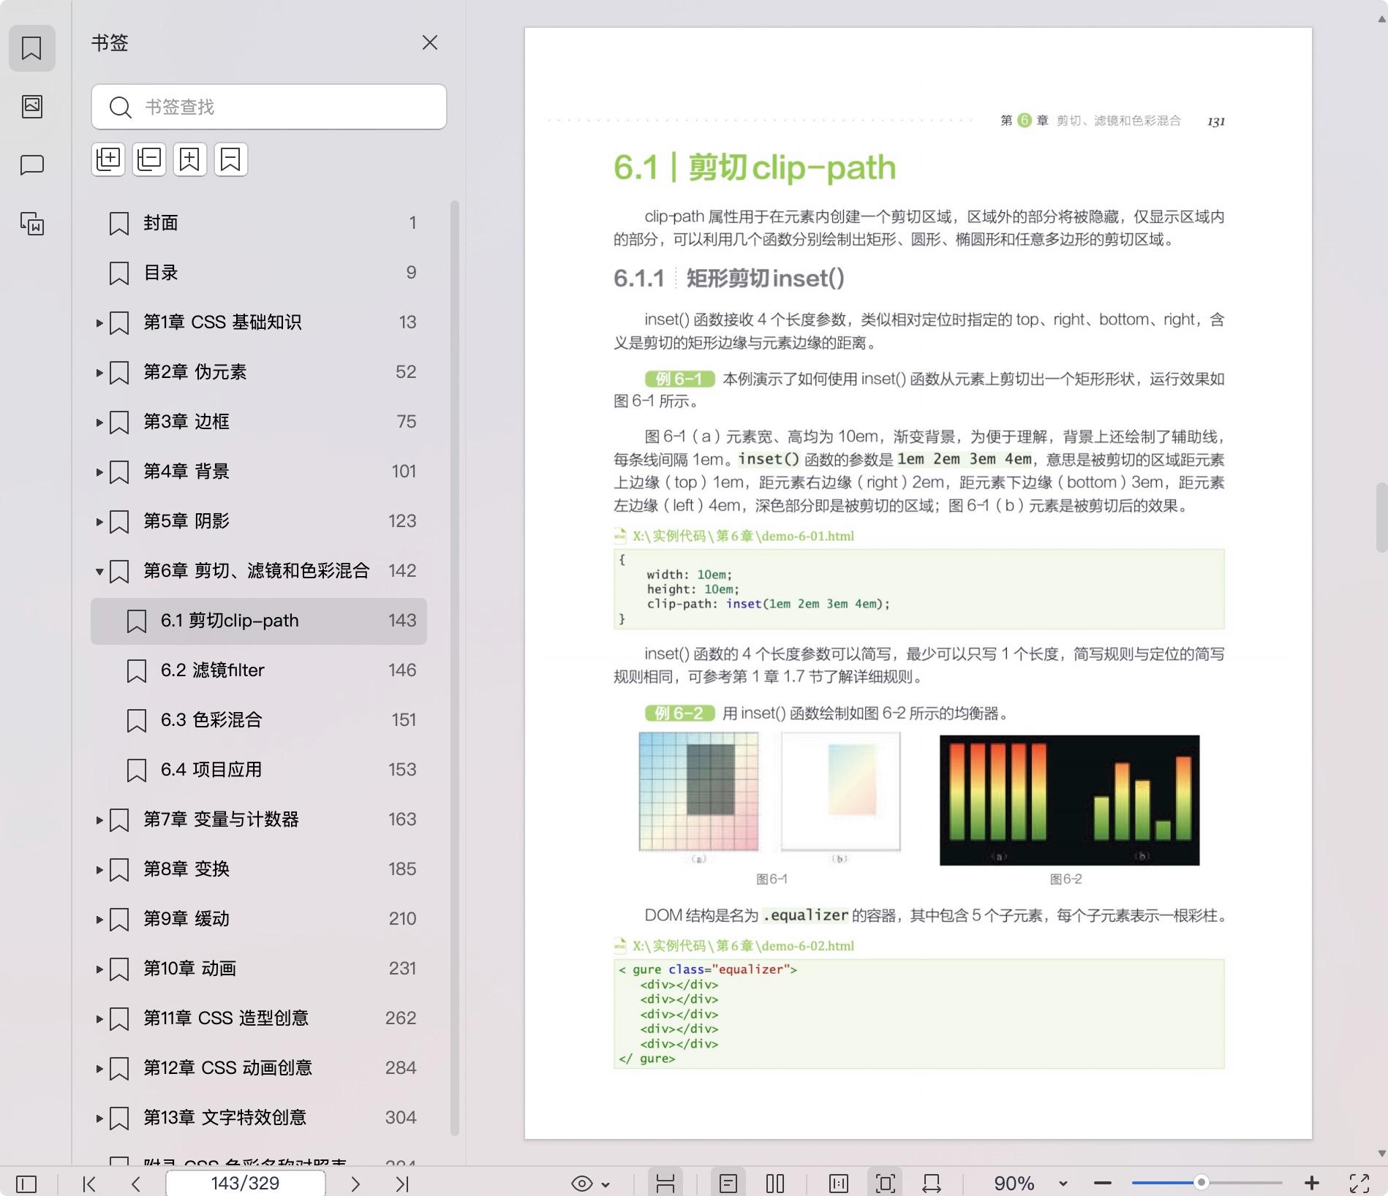
Task: Remove the selected bookmark
Action: [231, 159]
